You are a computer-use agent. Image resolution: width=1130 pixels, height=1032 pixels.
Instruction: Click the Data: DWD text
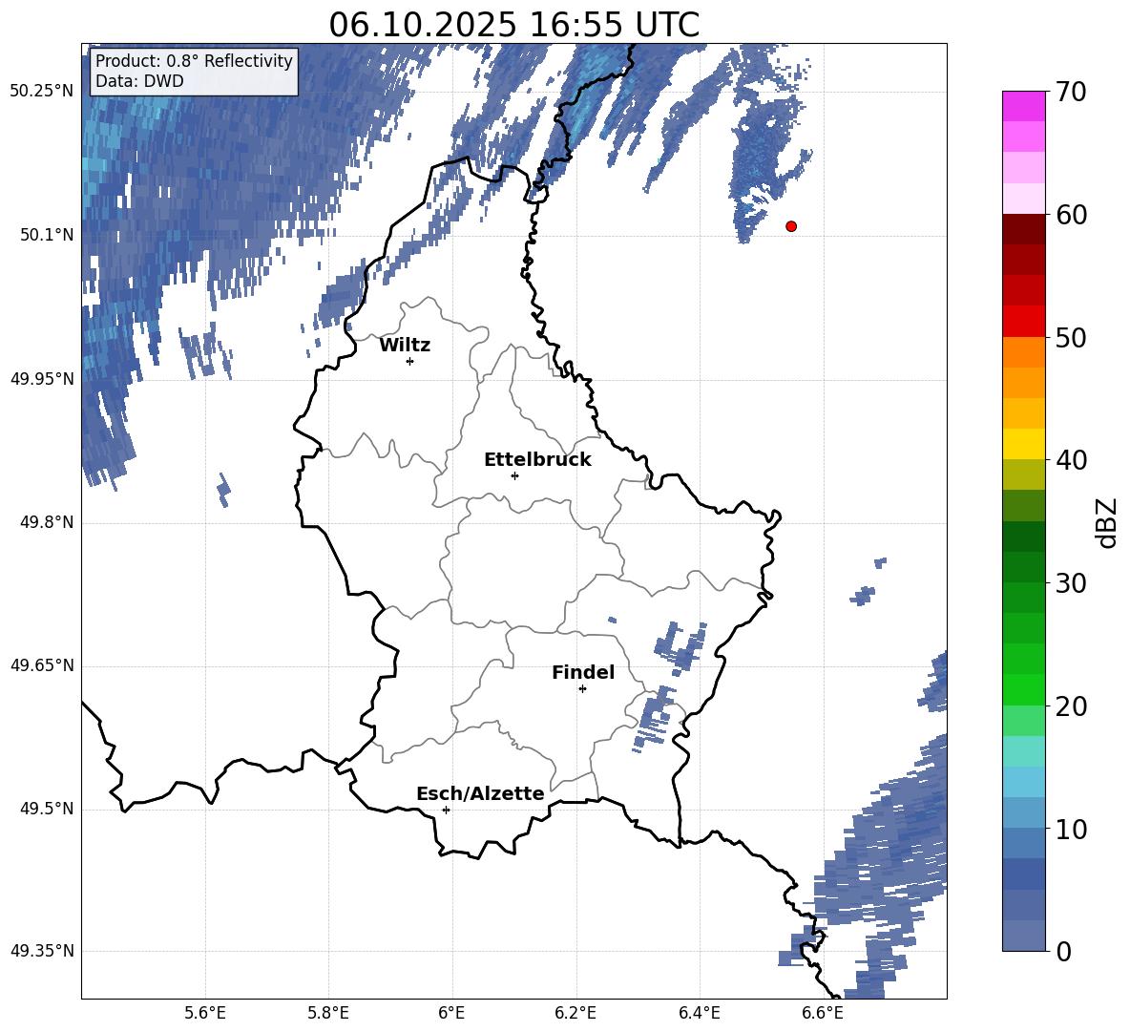(x=139, y=81)
